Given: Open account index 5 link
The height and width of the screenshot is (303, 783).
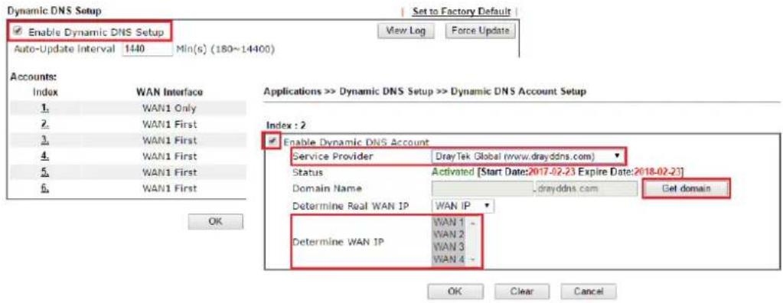Looking at the screenshot, I should coord(45,172).
